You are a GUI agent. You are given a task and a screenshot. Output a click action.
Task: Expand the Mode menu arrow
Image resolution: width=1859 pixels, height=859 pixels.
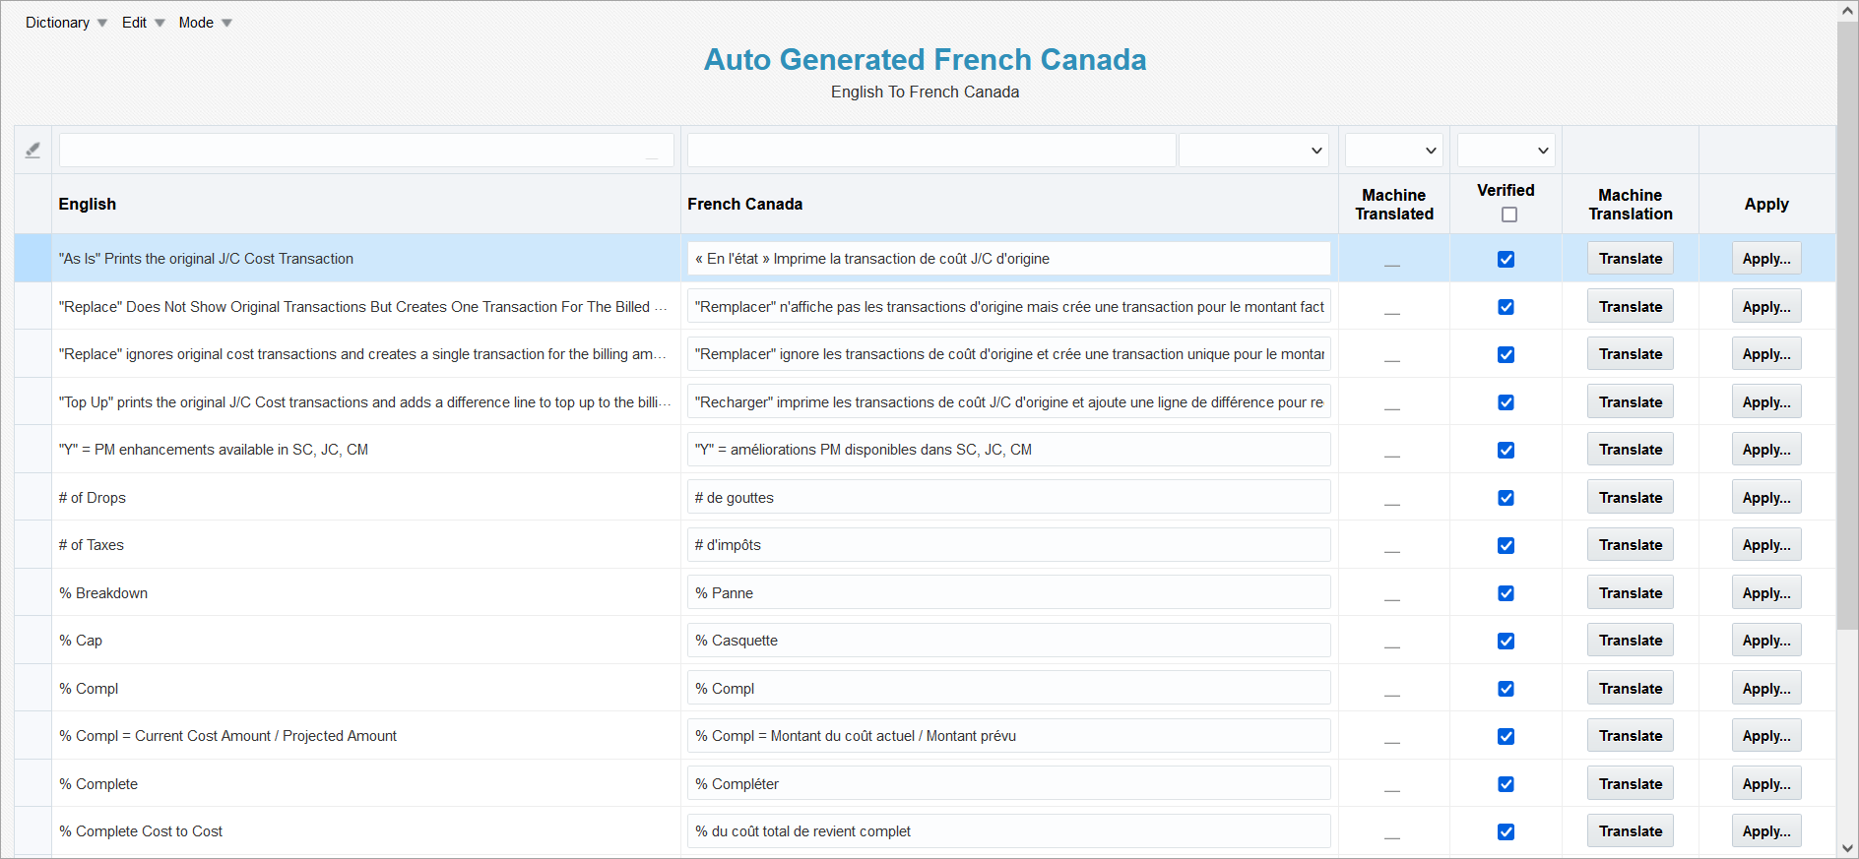point(226,24)
